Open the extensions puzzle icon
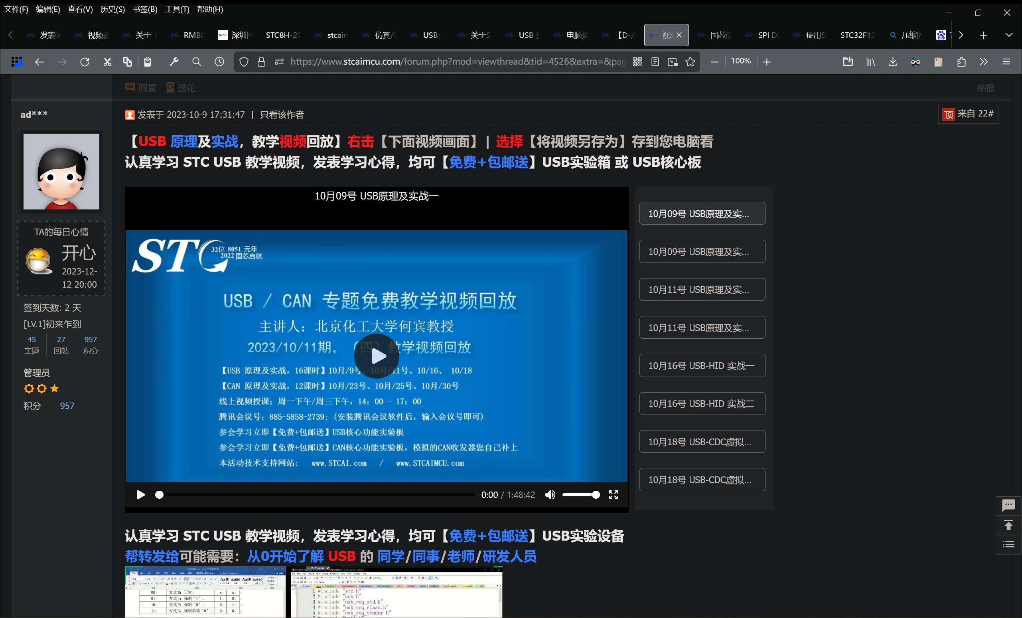The height and width of the screenshot is (618, 1022). point(961,62)
